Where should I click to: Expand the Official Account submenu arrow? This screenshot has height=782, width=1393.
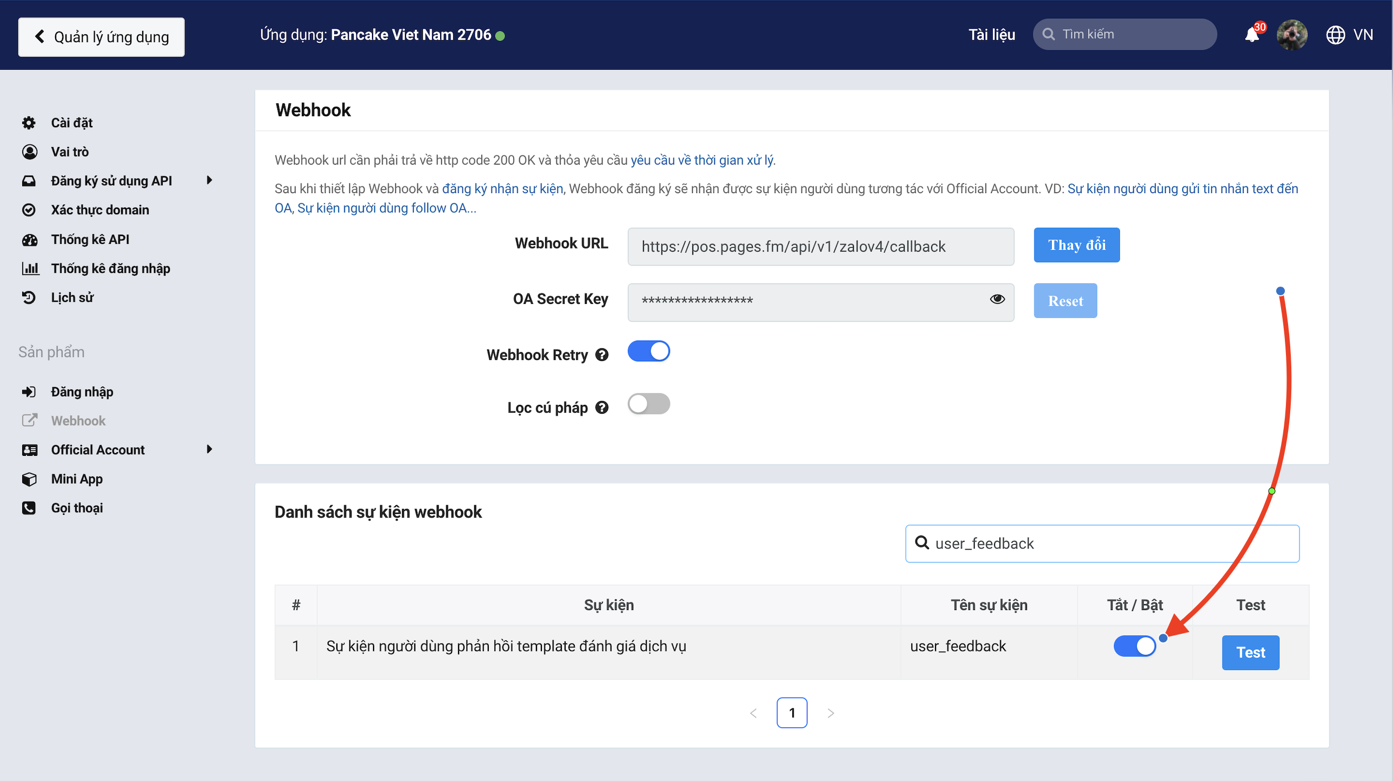click(209, 449)
